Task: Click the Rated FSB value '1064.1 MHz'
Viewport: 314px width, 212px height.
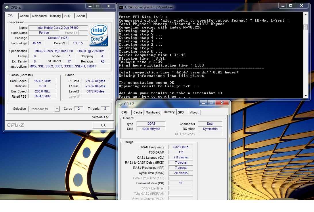Action: click(x=43, y=96)
